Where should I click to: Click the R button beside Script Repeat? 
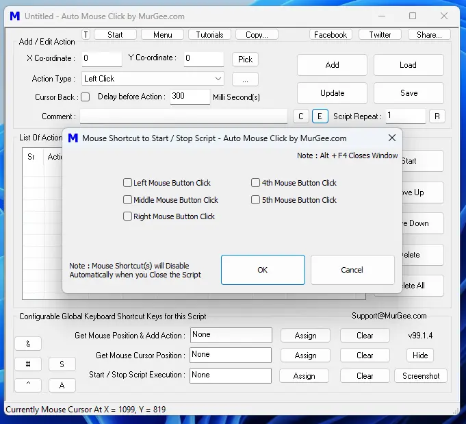tap(437, 116)
